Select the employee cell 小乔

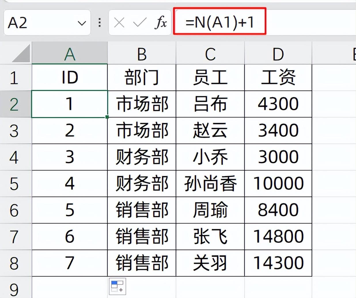point(210,157)
